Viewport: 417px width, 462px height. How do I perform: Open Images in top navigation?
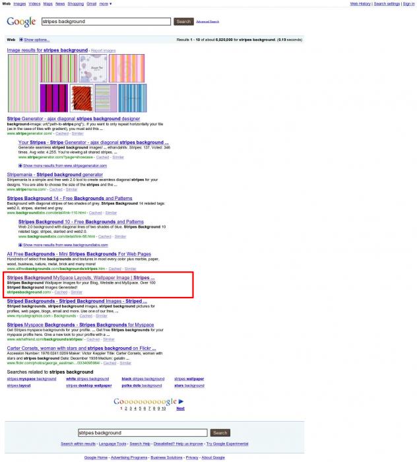pyautogui.click(x=19, y=4)
